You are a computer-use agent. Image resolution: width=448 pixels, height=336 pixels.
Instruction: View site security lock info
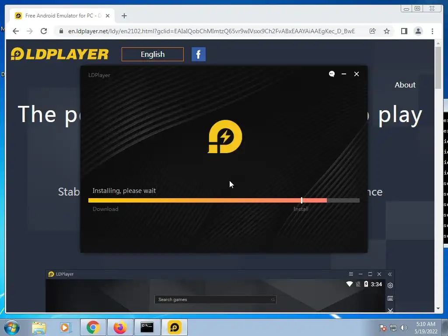61,31
